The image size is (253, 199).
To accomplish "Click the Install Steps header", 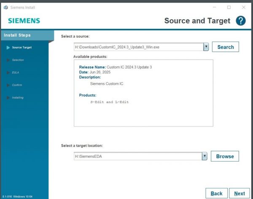I will click(27, 35).
